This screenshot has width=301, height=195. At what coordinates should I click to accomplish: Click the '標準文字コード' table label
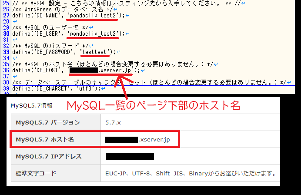pyautogui.click(x=36, y=173)
